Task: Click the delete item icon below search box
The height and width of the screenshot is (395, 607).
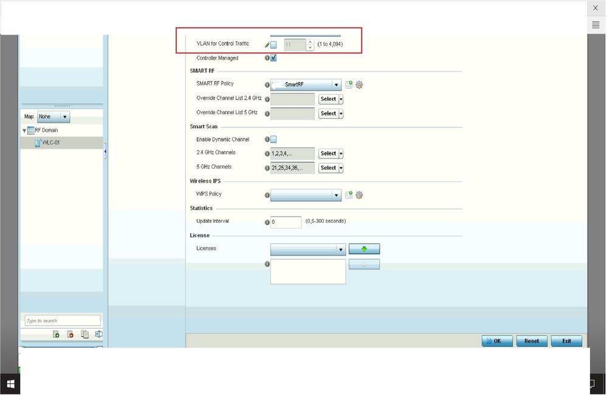Action: pos(70,334)
